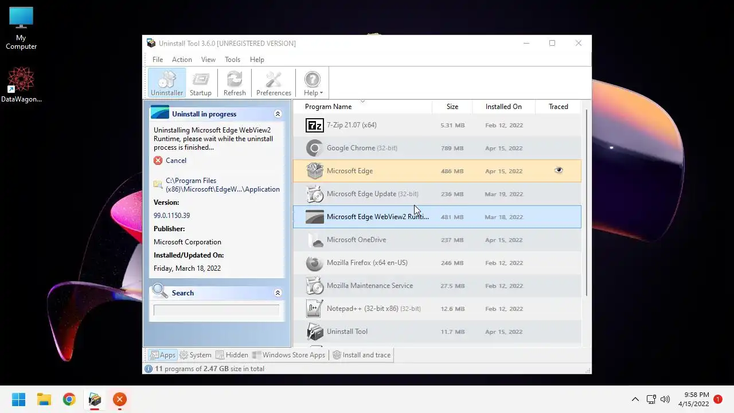Collapse the Search panel
734x413 pixels.
click(278, 293)
